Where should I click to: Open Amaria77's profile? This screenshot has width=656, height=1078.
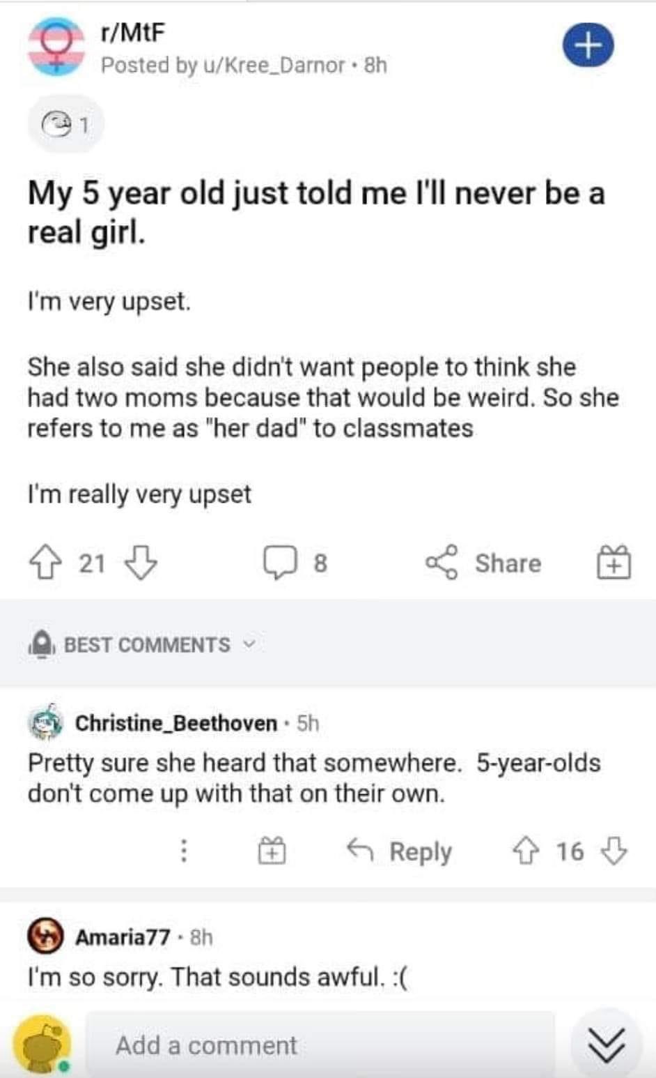point(123,937)
